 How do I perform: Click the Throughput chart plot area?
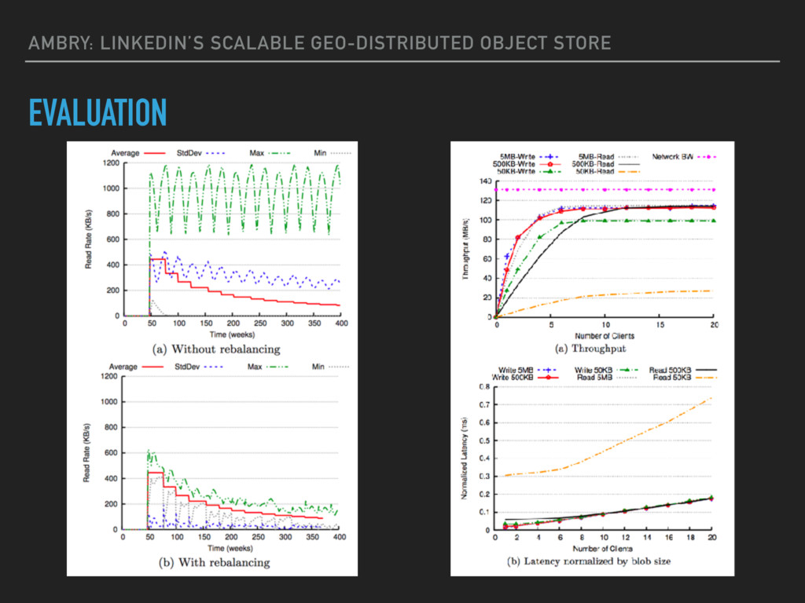coord(605,249)
